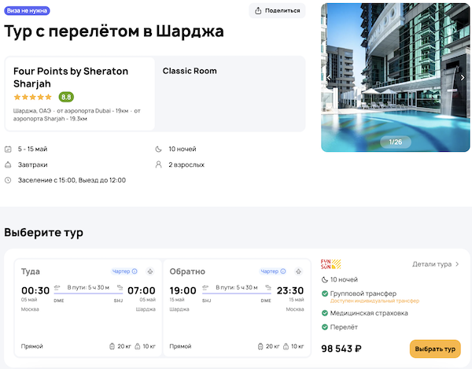Click the Виза не нужна badge
This screenshot has width=472, height=369.
(x=26, y=10)
